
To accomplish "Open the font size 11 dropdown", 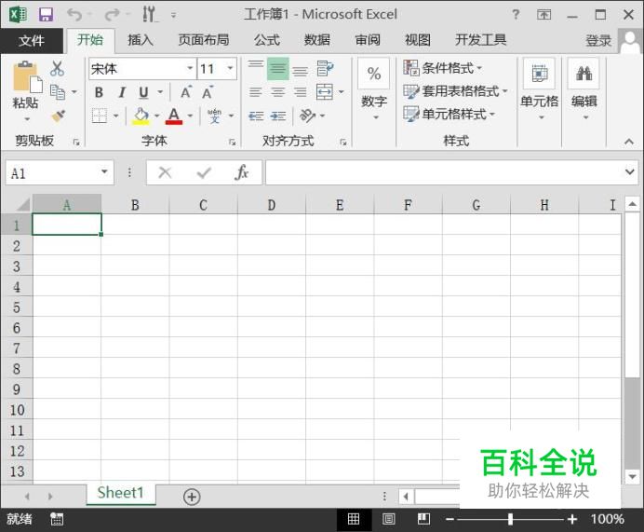I will (231, 68).
